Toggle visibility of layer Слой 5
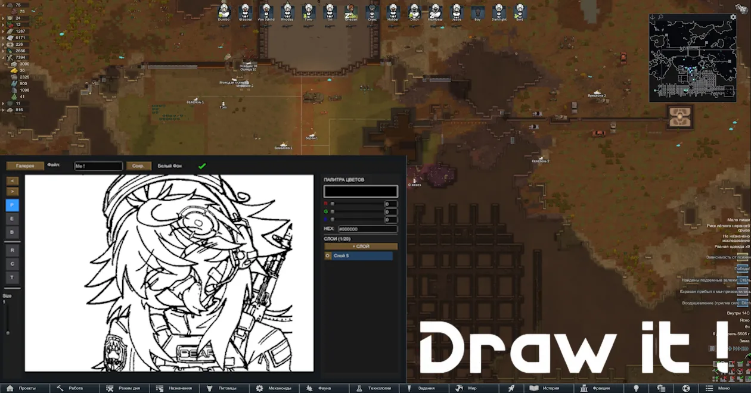Screen dimensions: 751x393 pyautogui.click(x=327, y=256)
